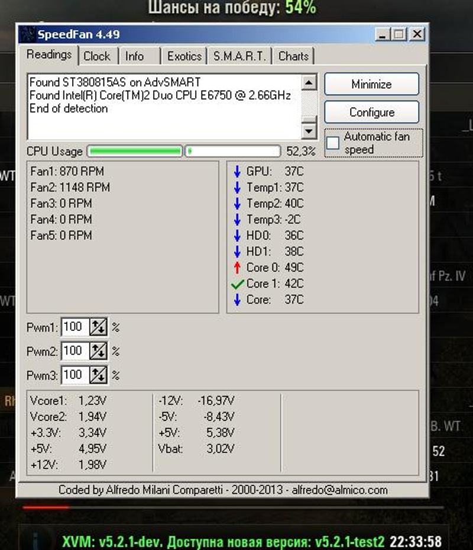Viewport: 473px width, 550px height.
Task: Enable the Automatic fan speed checkbox
Action: click(333, 143)
